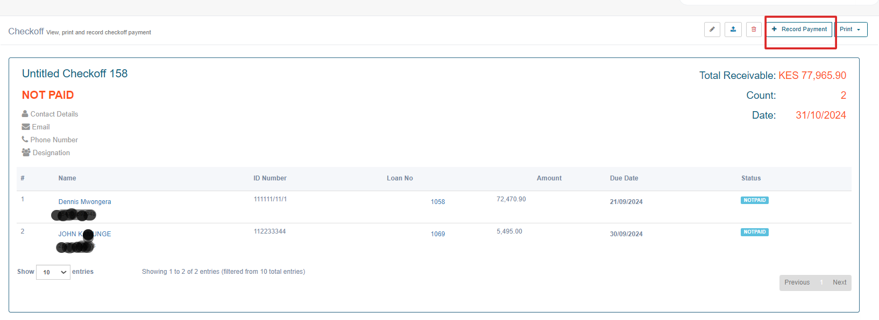Open loan number 1058
The image size is (879, 320).
click(x=437, y=202)
